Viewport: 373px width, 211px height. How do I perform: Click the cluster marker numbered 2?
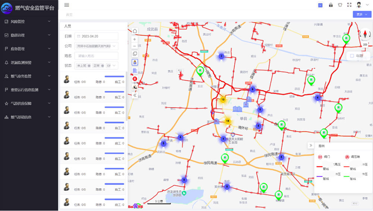[222, 56]
